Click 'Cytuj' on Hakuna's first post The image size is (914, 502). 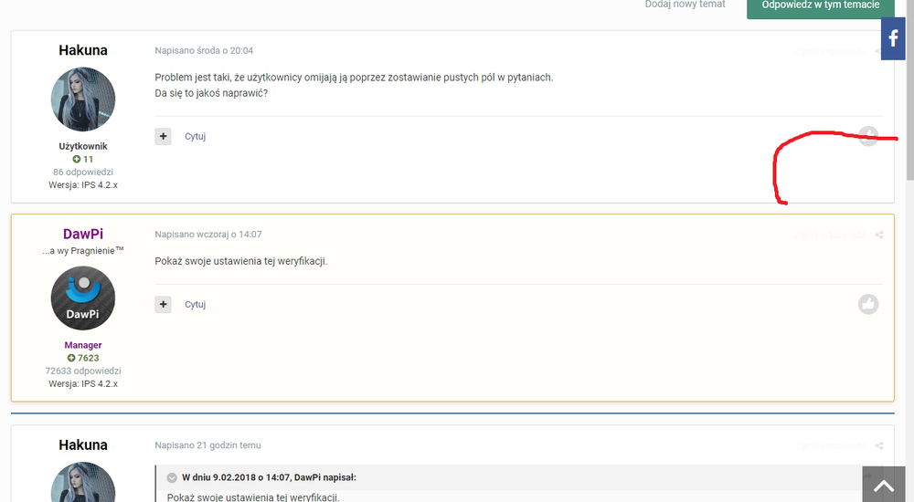coord(196,137)
